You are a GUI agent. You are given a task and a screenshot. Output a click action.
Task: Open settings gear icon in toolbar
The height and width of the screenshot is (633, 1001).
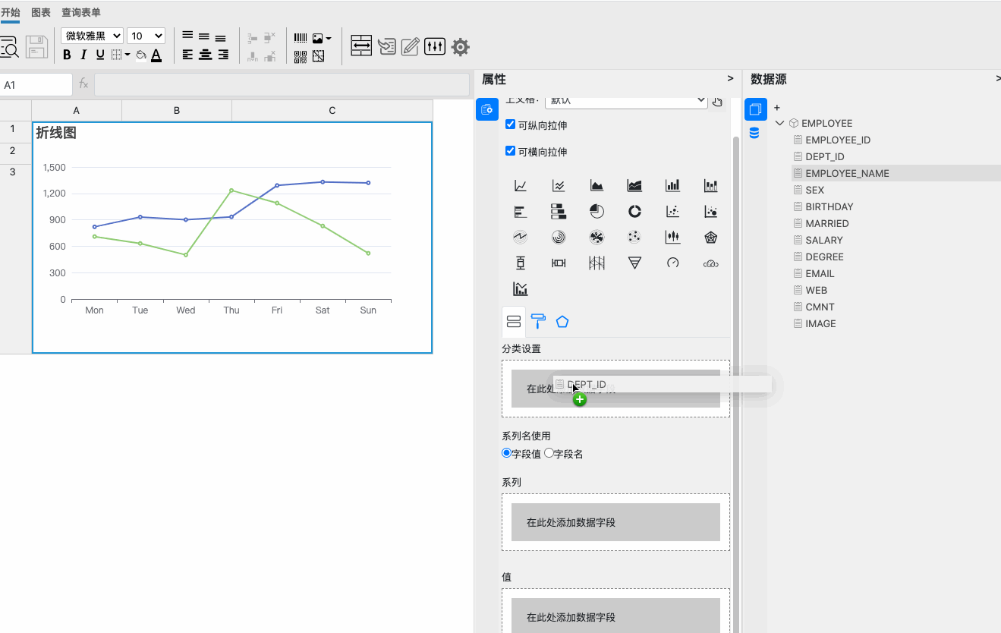pyautogui.click(x=460, y=47)
